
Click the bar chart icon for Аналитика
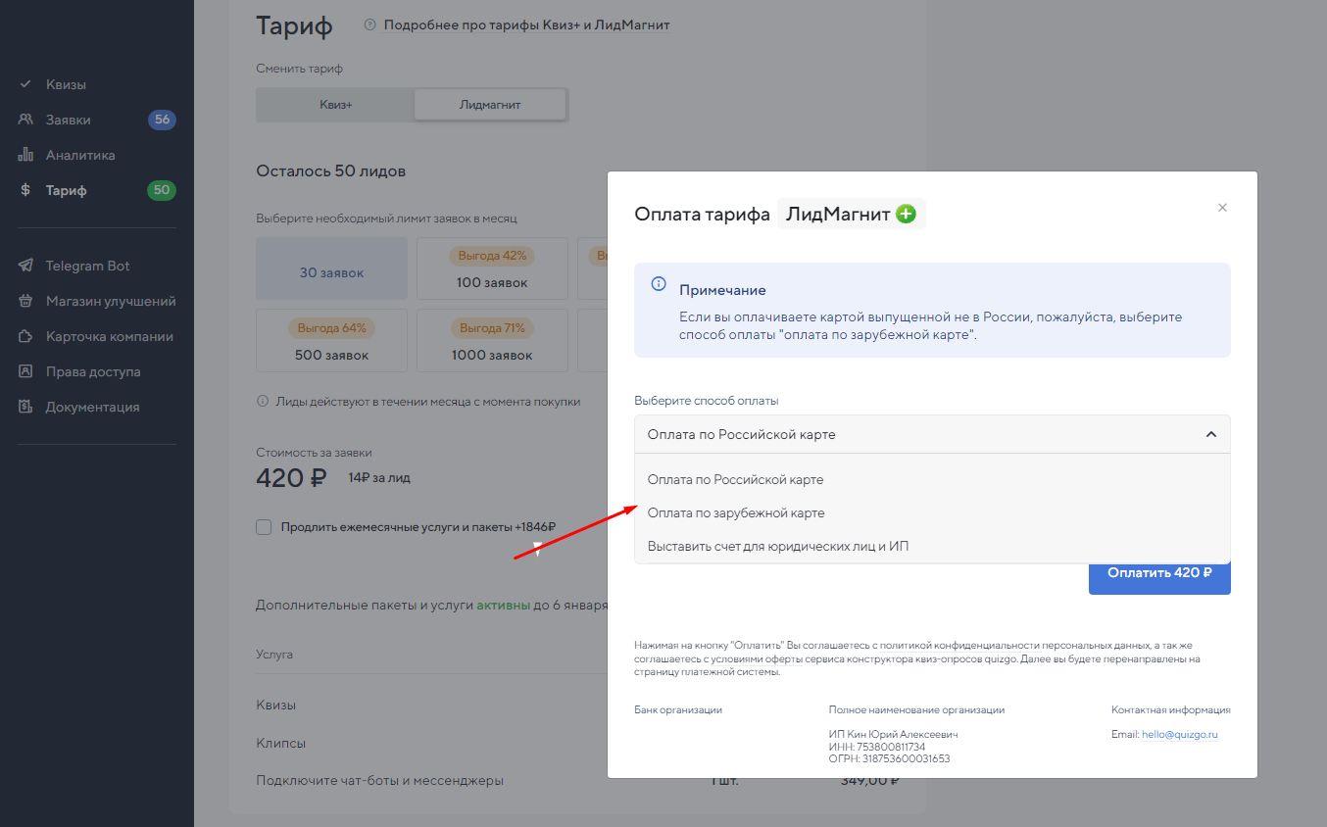(25, 155)
